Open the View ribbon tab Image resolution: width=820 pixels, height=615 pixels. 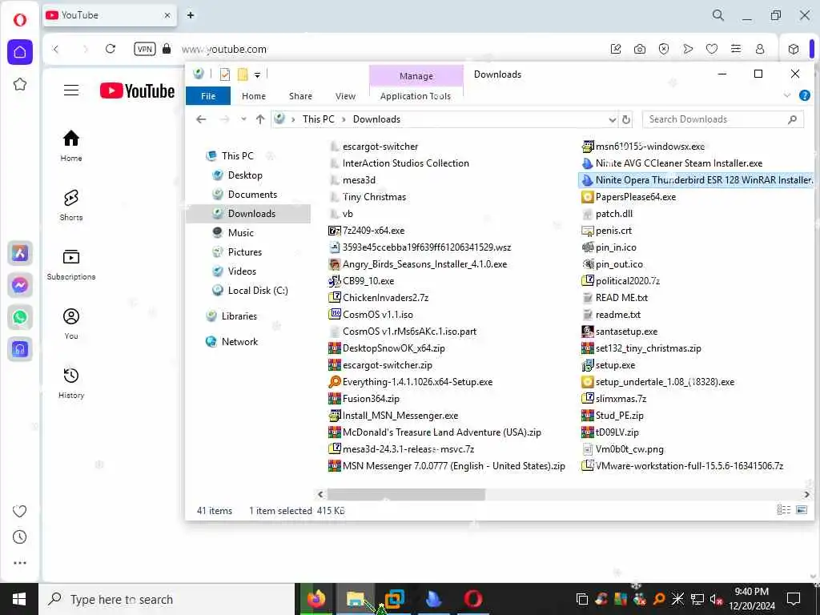(x=345, y=96)
